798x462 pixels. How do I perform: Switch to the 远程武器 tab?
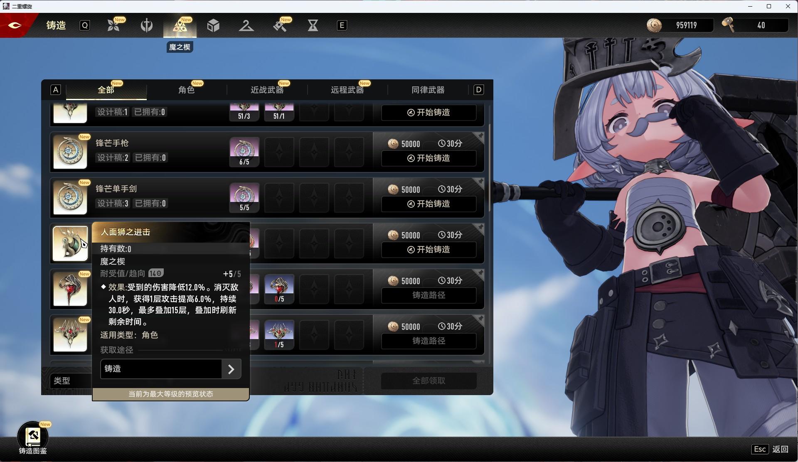(x=347, y=90)
